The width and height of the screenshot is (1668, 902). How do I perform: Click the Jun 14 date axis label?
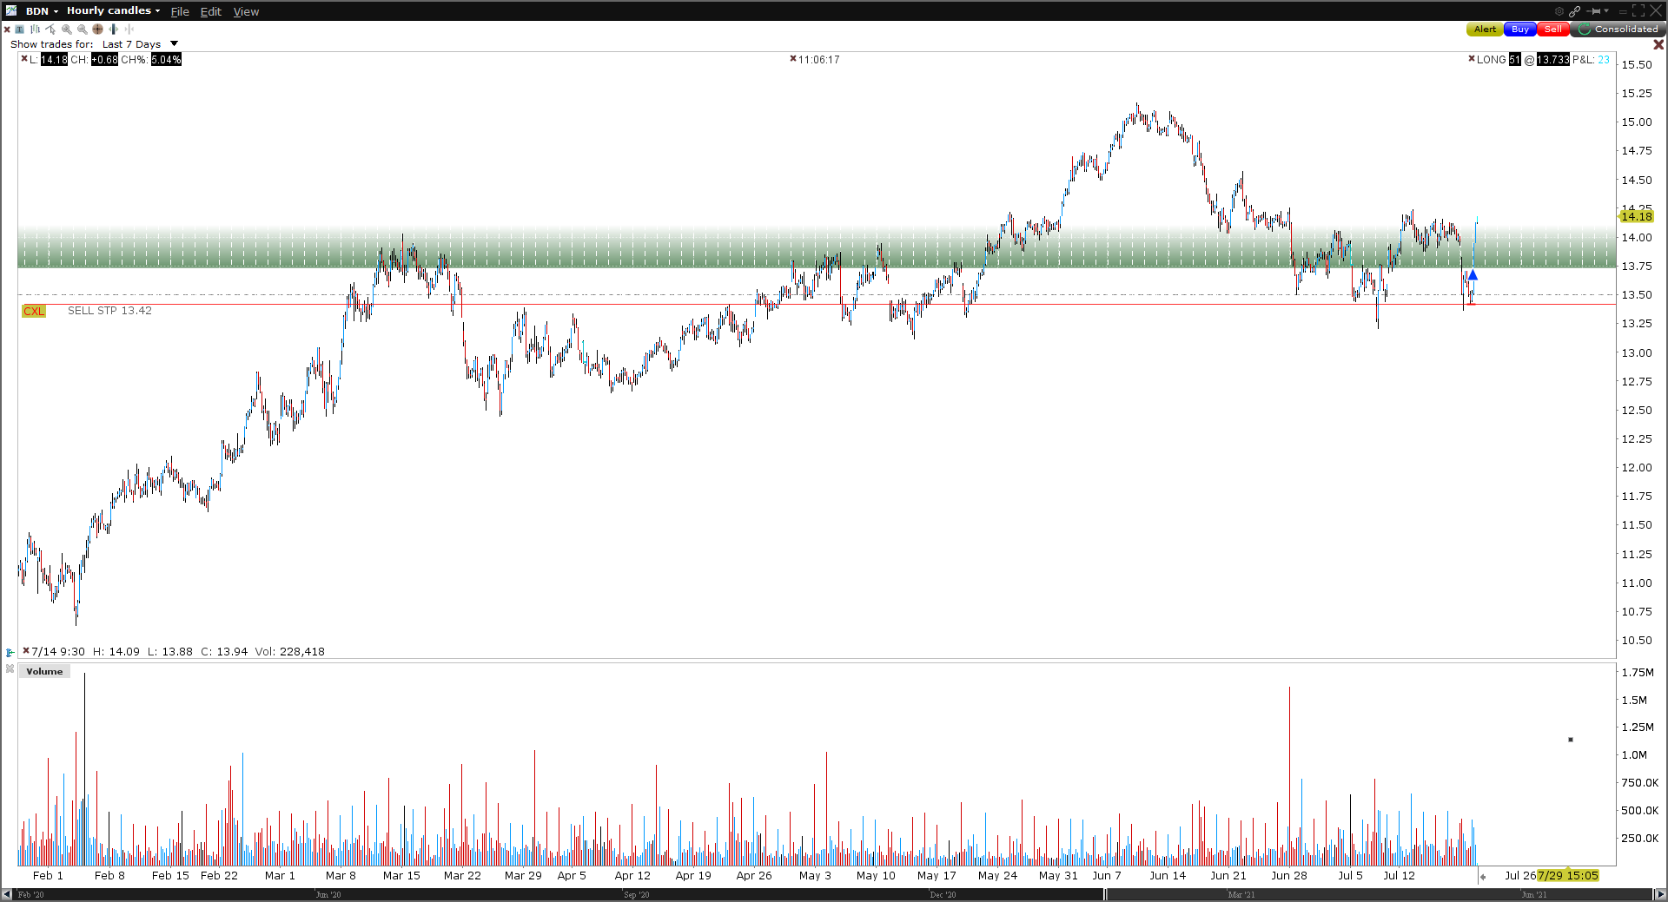pos(1168,875)
